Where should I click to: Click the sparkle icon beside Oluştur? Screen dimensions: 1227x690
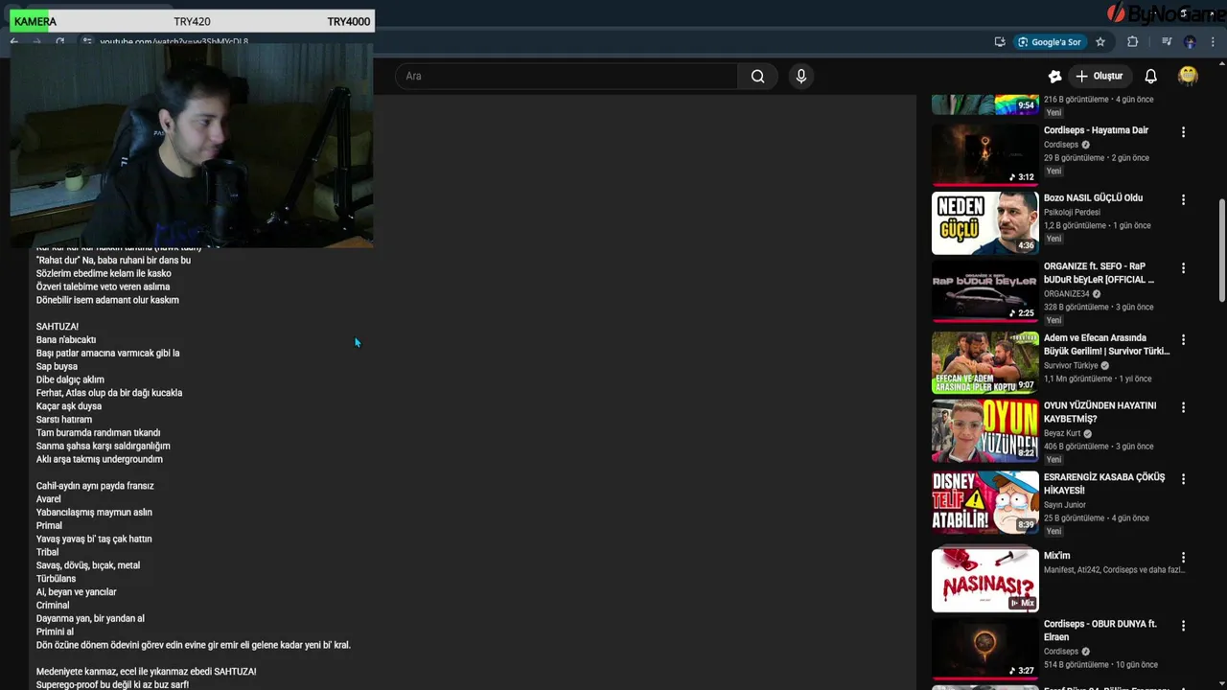coord(1054,76)
